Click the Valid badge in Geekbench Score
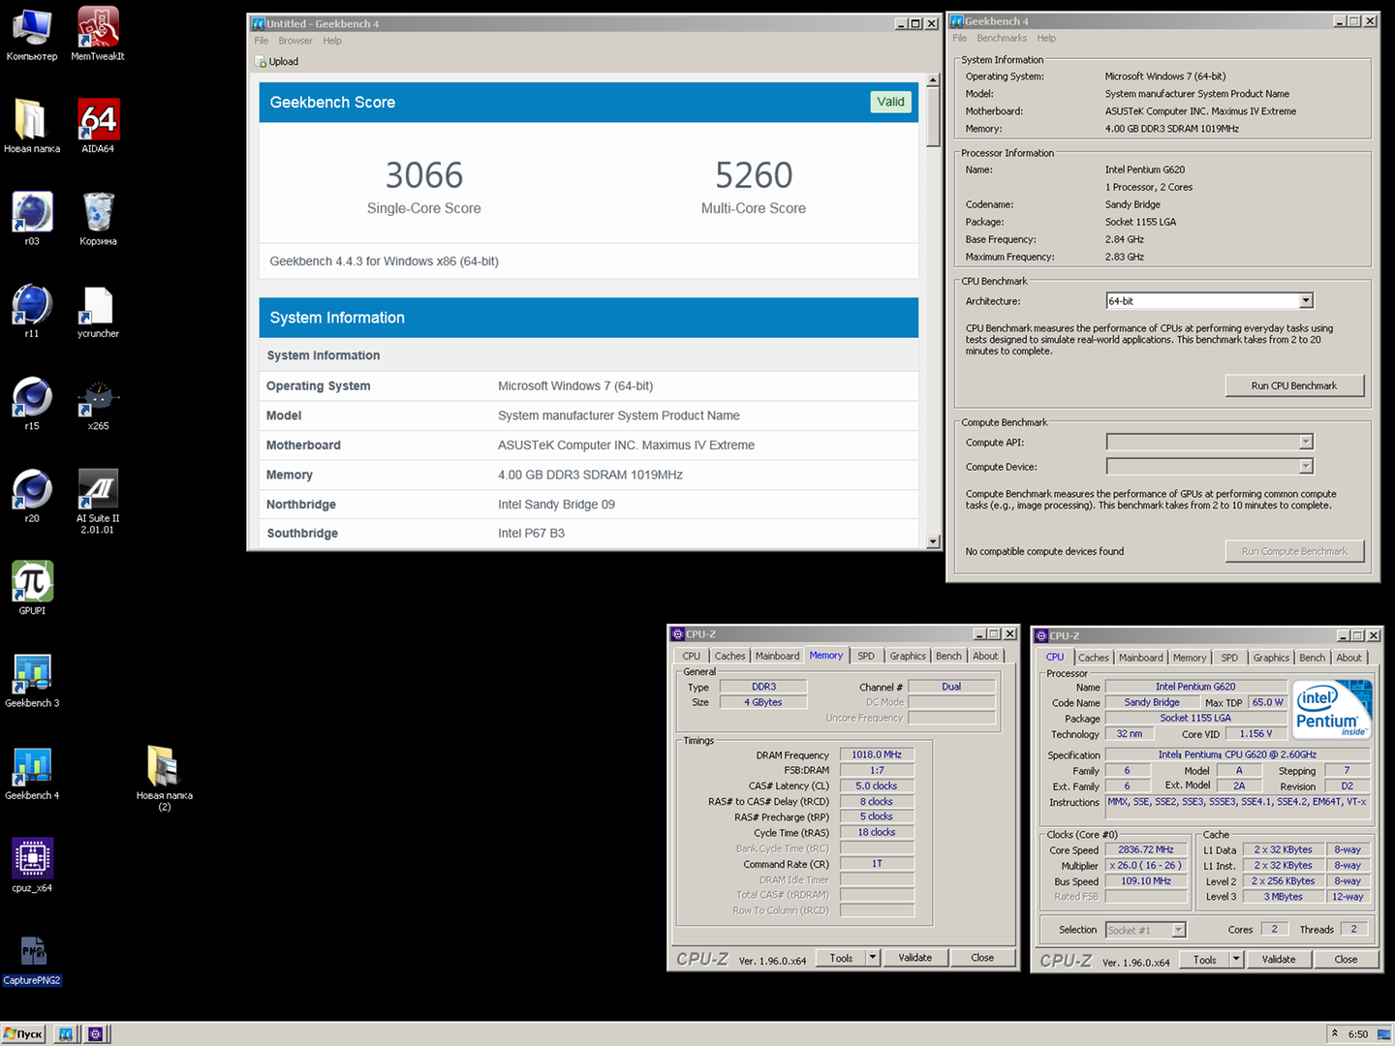Viewport: 1395px width, 1046px height. pos(890,102)
